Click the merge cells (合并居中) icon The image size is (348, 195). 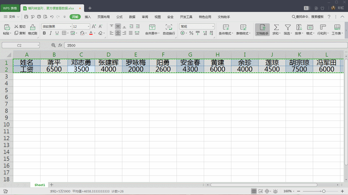click(152, 27)
